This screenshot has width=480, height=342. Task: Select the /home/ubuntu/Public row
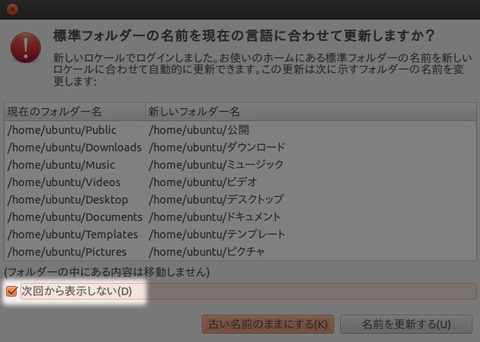pyautogui.click(x=240, y=130)
